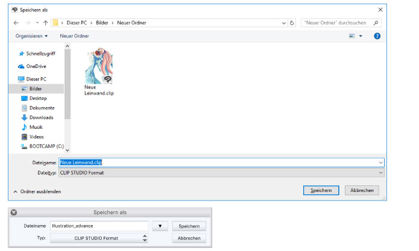
Task: Open Downloads in the navigation pane
Action: click(x=37, y=117)
